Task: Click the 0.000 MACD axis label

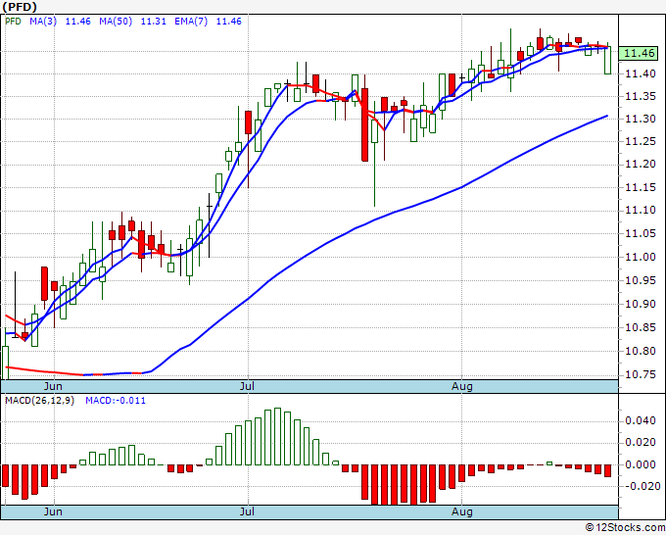Action: [x=641, y=464]
